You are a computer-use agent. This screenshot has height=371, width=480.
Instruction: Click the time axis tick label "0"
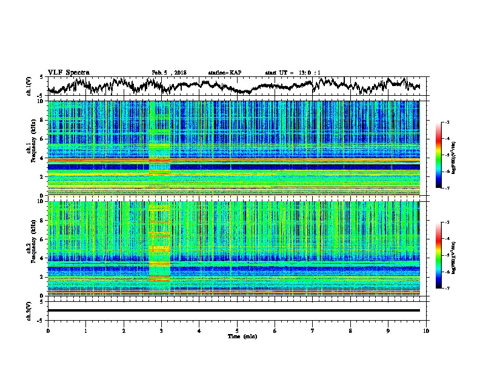(48, 331)
